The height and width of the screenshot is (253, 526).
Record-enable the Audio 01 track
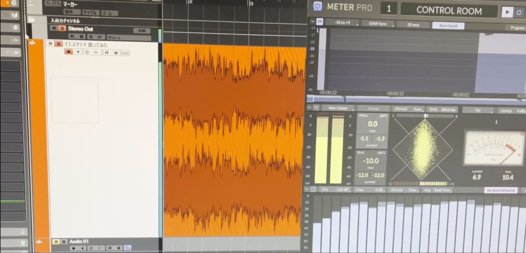[73, 248]
